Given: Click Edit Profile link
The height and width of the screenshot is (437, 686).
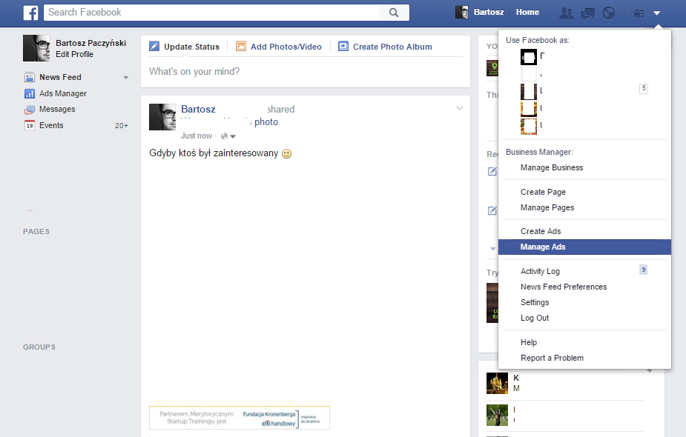Looking at the screenshot, I should [74, 54].
